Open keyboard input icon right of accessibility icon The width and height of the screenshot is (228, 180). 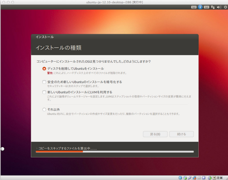click(206, 7)
